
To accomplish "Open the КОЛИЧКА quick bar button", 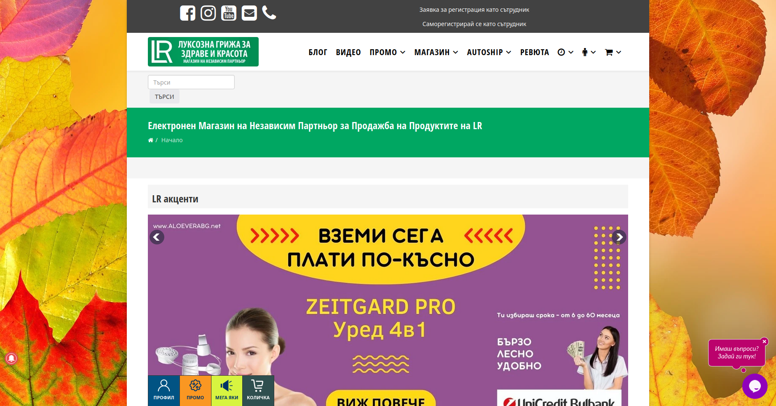I will [x=258, y=390].
